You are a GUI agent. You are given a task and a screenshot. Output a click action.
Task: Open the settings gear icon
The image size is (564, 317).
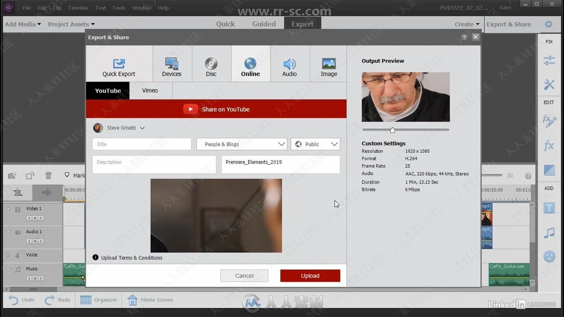tap(549, 24)
